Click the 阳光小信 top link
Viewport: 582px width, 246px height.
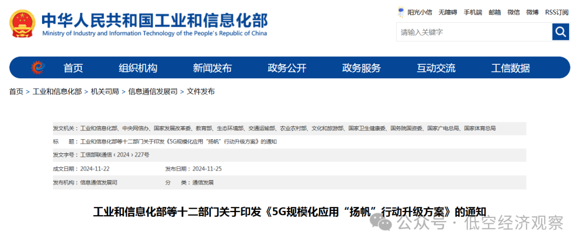point(420,12)
